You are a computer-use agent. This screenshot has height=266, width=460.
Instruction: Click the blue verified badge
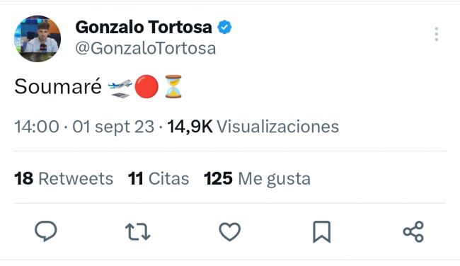[224, 28]
